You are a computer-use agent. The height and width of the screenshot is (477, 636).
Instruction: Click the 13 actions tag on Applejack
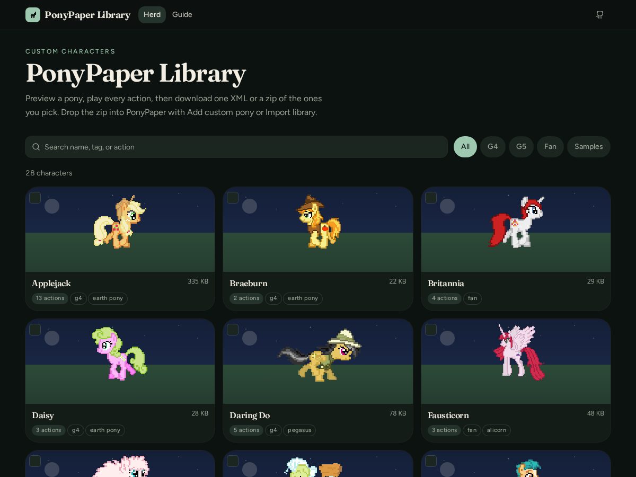pos(50,298)
